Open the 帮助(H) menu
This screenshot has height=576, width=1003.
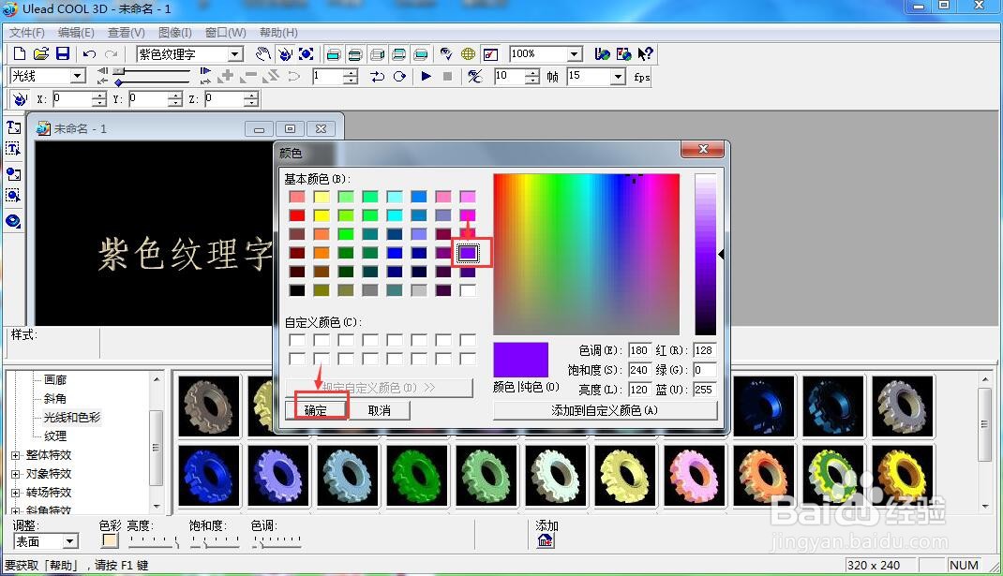click(x=278, y=33)
